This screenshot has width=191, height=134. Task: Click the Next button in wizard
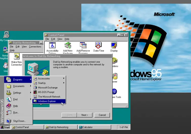[85, 115]
